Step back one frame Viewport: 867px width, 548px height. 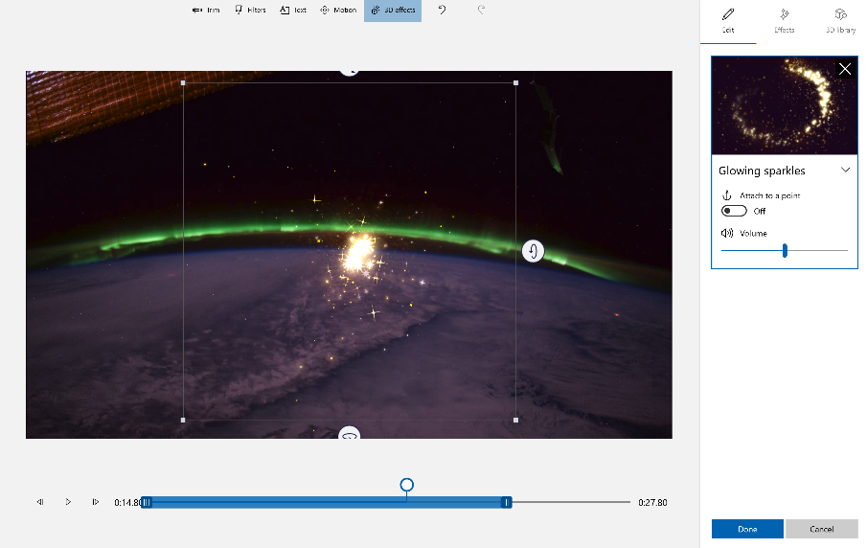point(40,502)
